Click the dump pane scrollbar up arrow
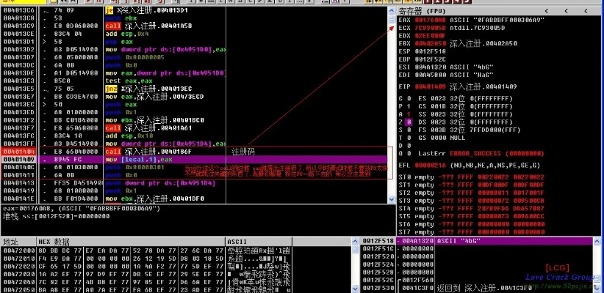604x293 pixels. click(356, 241)
